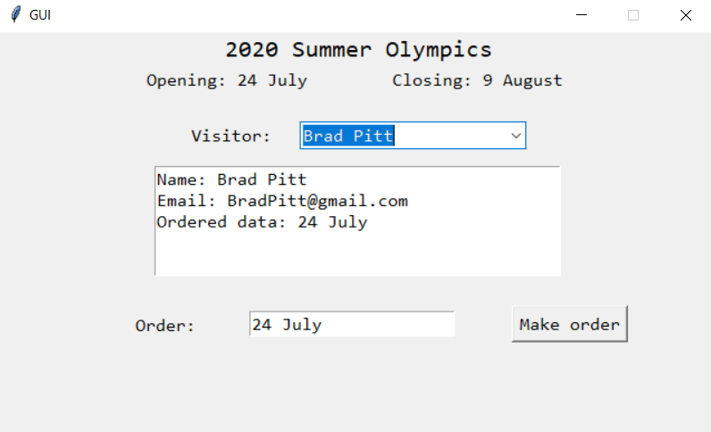Click the 2020 Summer Olympics heading
Viewport: 711px width, 432px height.
[358, 50]
